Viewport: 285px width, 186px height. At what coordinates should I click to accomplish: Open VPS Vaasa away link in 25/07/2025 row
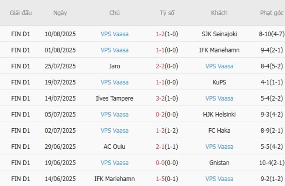coord(219,67)
